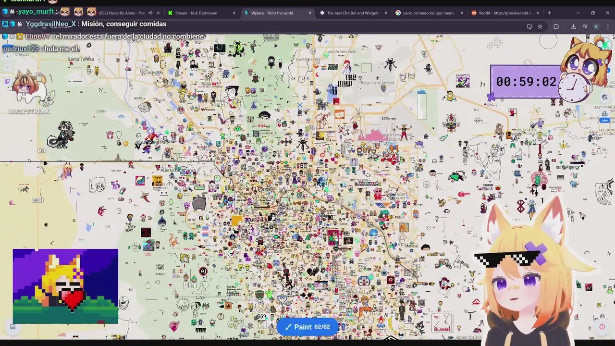Close the perro cerrando los ojos tab
Screen dimensions: 615x346
click(462, 13)
